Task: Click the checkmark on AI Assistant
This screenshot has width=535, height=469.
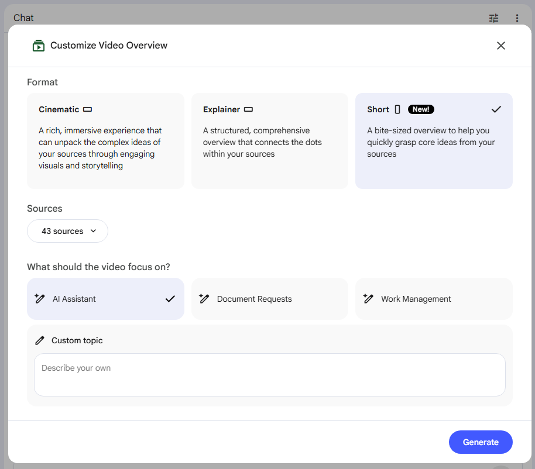Action: (170, 299)
